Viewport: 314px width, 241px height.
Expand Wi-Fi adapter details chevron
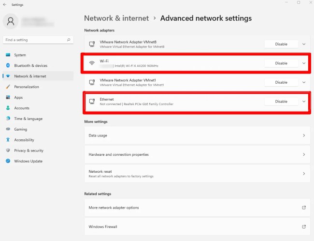click(x=304, y=63)
